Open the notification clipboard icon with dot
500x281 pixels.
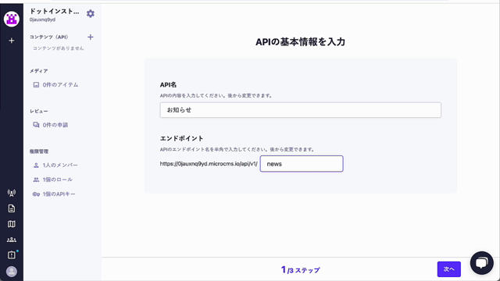(12, 255)
